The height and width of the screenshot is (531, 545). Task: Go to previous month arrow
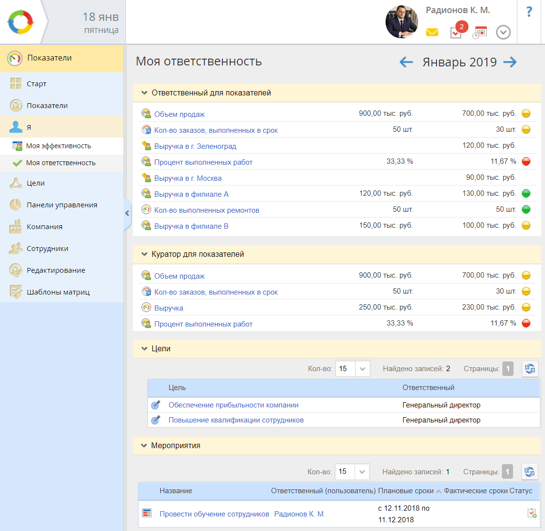[x=406, y=62]
